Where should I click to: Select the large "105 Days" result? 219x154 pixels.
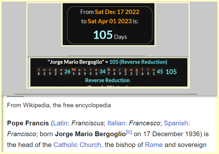pos(110,35)
